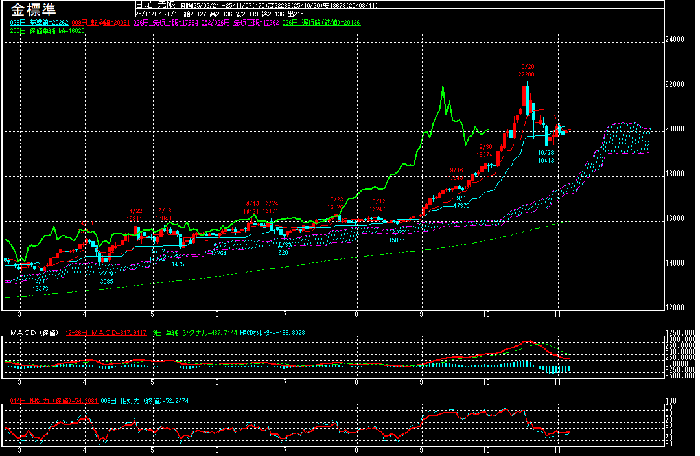
Task: Click the 金標準 chart title
Action: point(32,11)
